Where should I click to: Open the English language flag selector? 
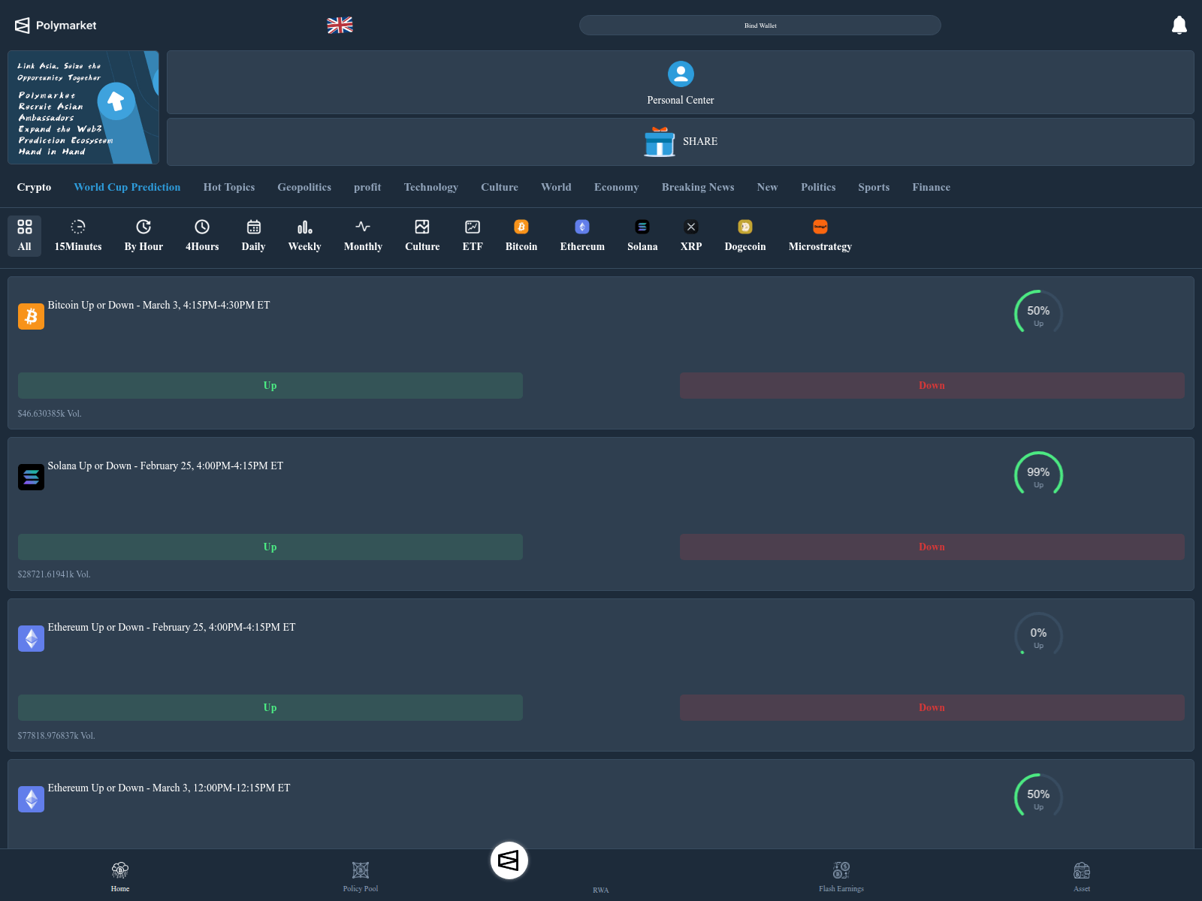coord(340,25)
